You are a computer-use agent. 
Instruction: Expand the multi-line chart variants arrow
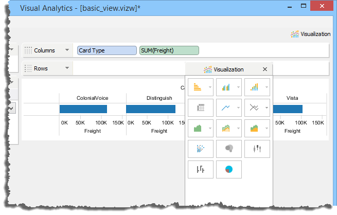[266, 108]
